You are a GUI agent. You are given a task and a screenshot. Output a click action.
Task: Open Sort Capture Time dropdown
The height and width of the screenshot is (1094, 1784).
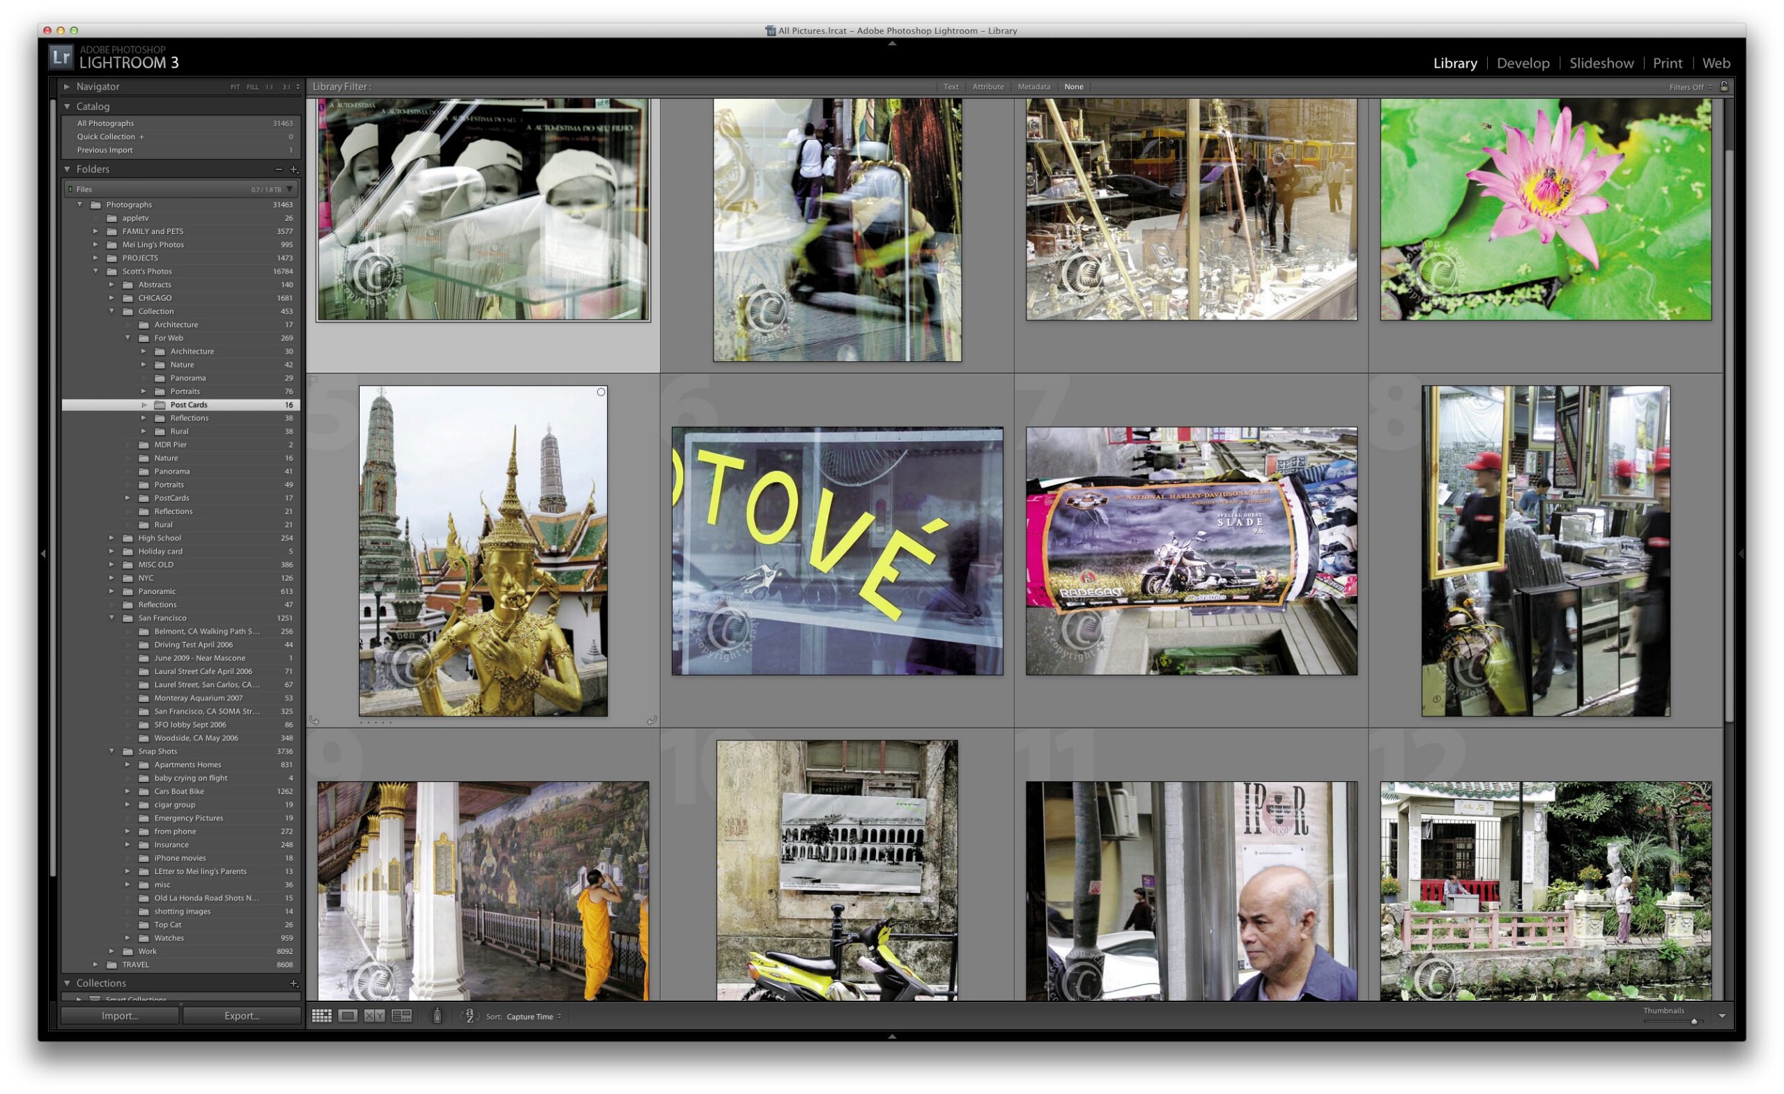[x=534, y=1017]
